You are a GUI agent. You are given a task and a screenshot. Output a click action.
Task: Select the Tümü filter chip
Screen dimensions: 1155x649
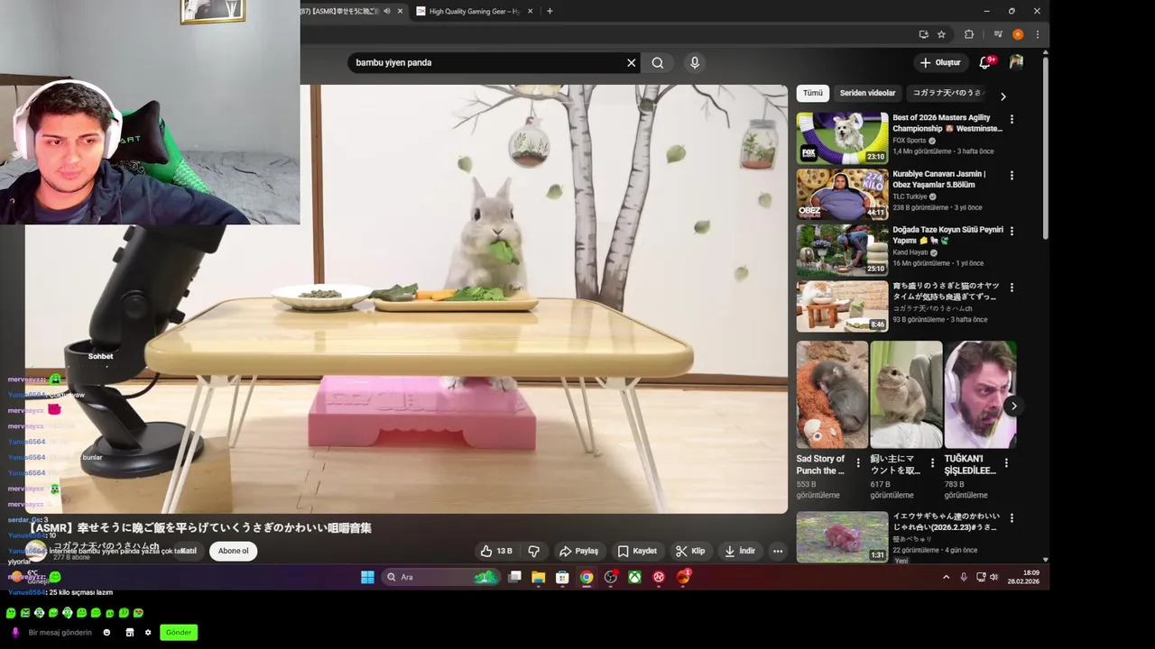813,93
